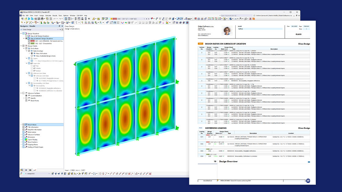Save the Facade model
Viewport: 342px width, 192px height.
[39, 19]
